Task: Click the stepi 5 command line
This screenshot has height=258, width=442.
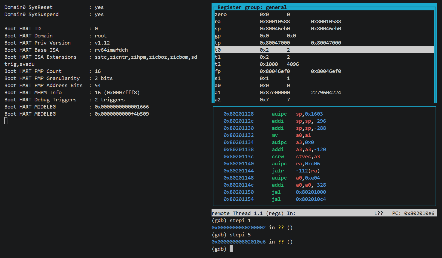Action: pos(231,234)
